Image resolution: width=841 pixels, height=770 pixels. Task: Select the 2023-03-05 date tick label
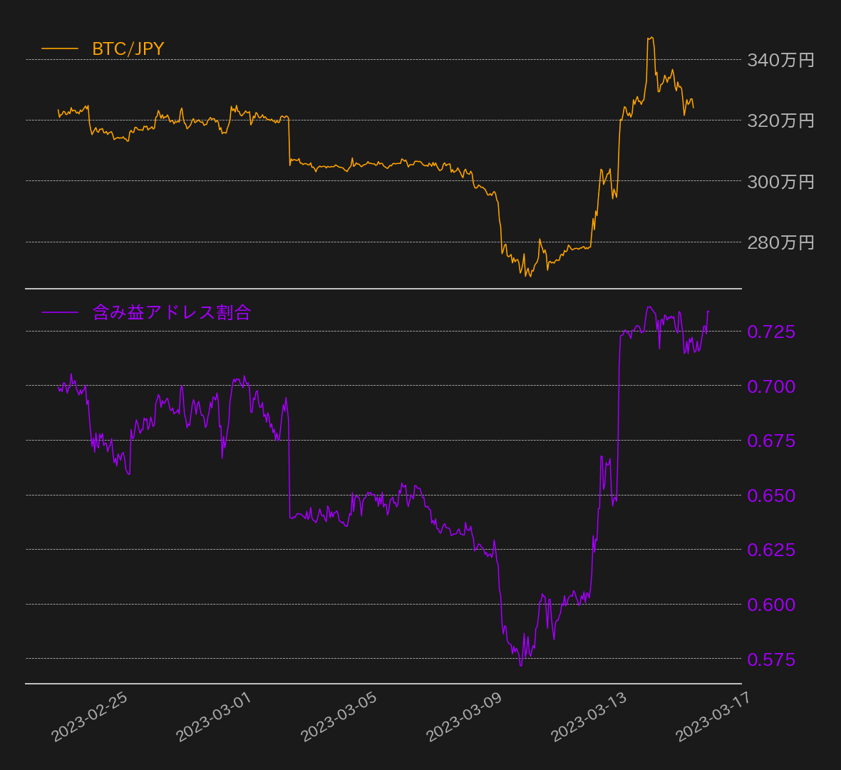[x=339, y=717]
